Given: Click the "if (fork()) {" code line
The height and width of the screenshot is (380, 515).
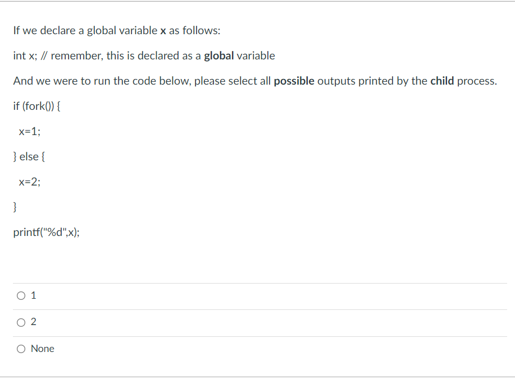Looking at the screenshot, I should [x=37, y=106].
